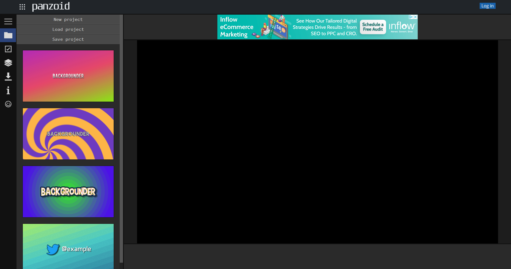Click the black preview canvas
Viewport: 511px width, 269px height.
point(318,142)
